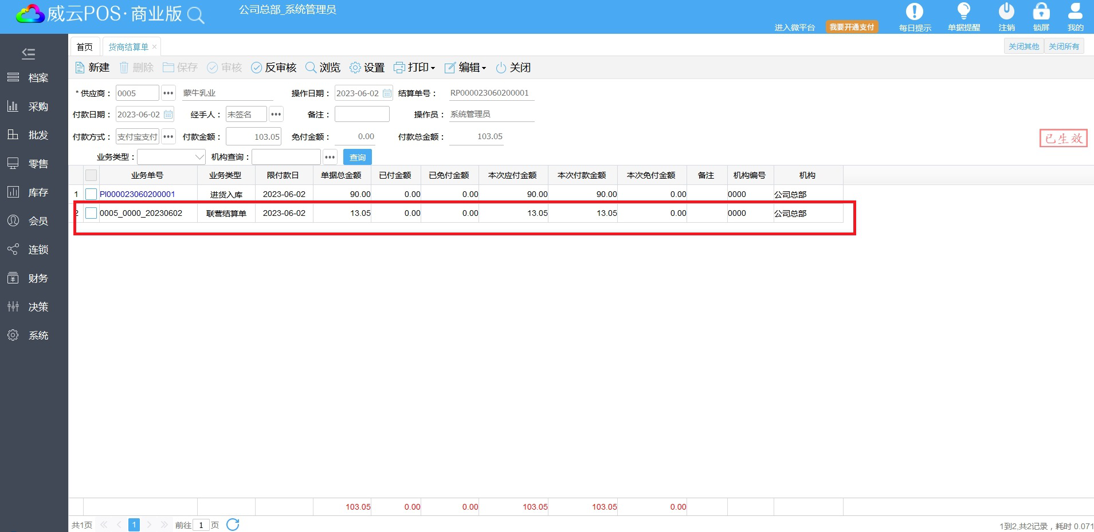Open the PI000023060200001 document link
Viewport: 1094px width, 532px height.
click(138, 194)
